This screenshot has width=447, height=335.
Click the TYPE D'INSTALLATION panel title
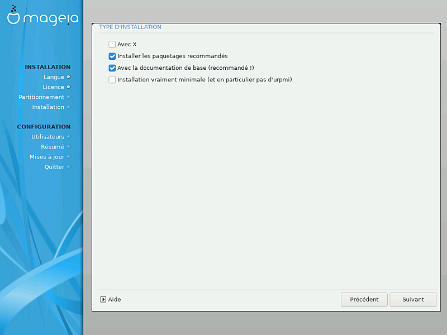coord(130,27)
